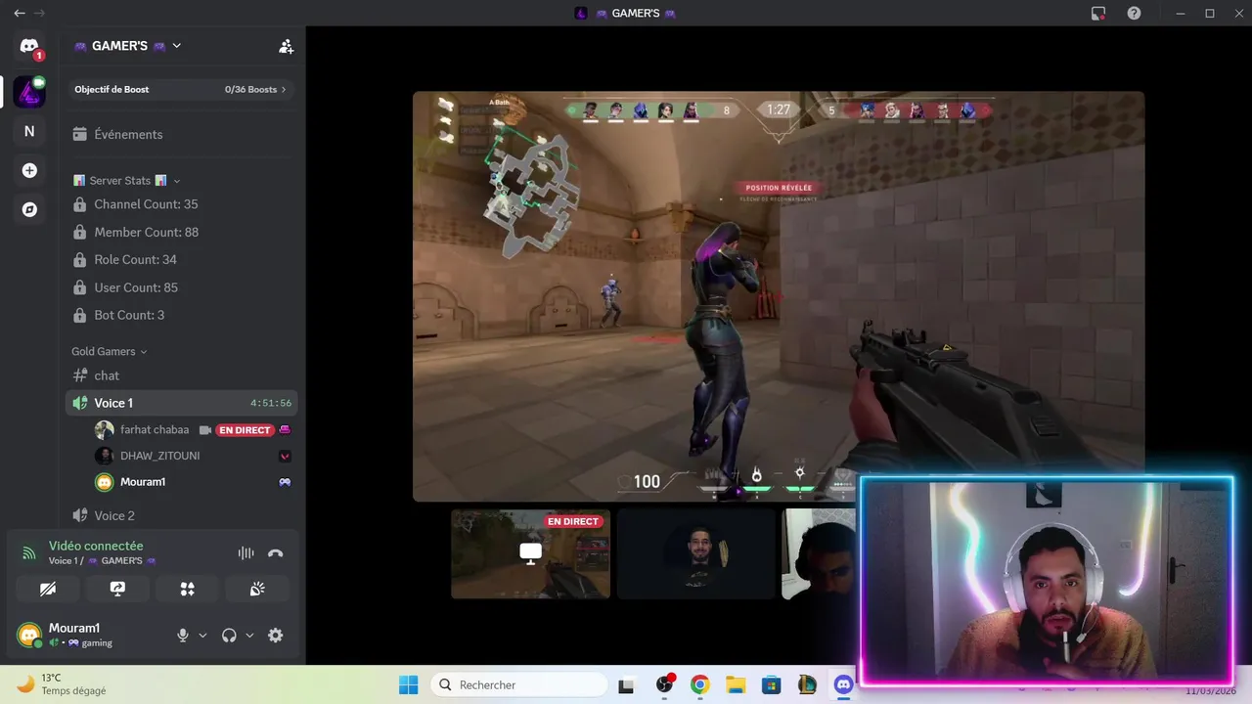1252x704 pixels.
Task: Open Google Chrome from the taskbar
Action: pos(699,684)
